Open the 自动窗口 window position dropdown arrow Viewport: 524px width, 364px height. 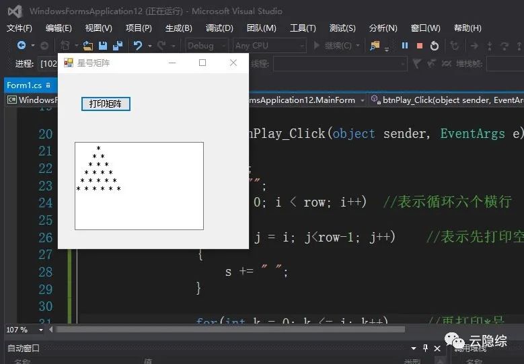point(414,349)
